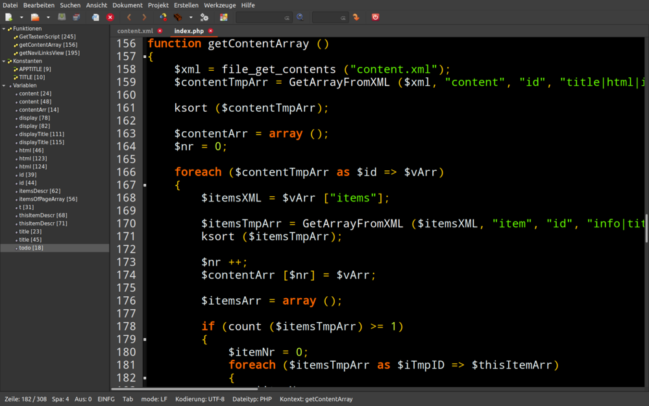This screenshot has width=649, height=406.
Task: Navigate forward with the right arrow icon
Action: pyautogui.click(x=144, y=18)
